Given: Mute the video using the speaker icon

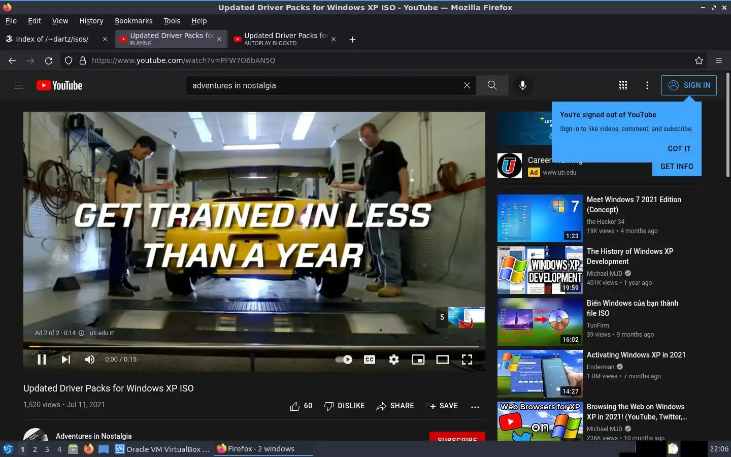Looking at the screenshot, I should pos(90,360).
